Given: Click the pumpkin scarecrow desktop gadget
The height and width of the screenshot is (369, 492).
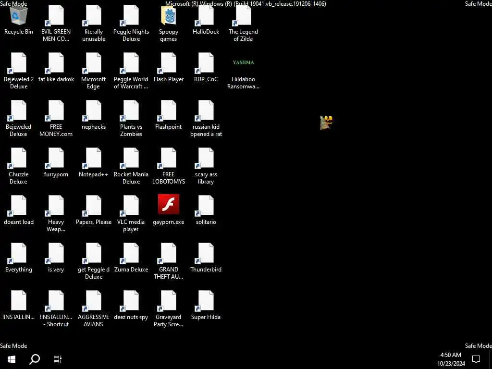Looking at the screenshot, I should pyautogui.click(x=326, y=123).
